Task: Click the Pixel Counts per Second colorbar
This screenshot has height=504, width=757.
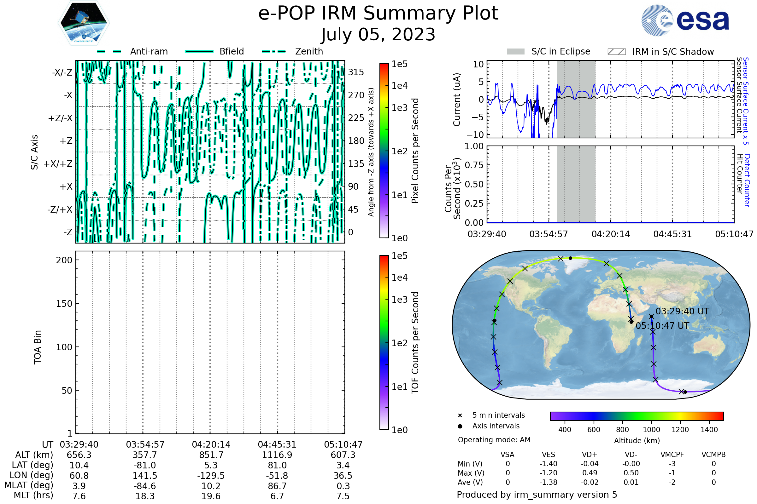Action: coord(384,151)
